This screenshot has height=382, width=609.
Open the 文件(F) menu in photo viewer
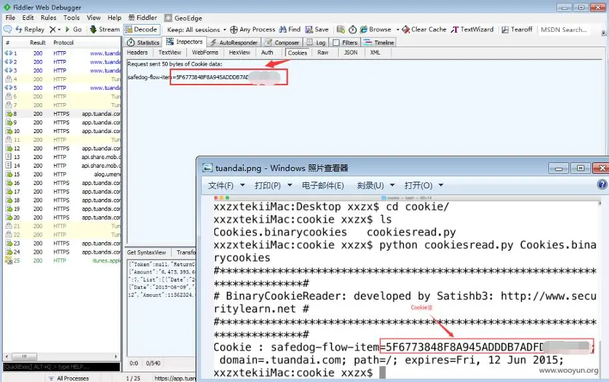(x=226, y=186)
